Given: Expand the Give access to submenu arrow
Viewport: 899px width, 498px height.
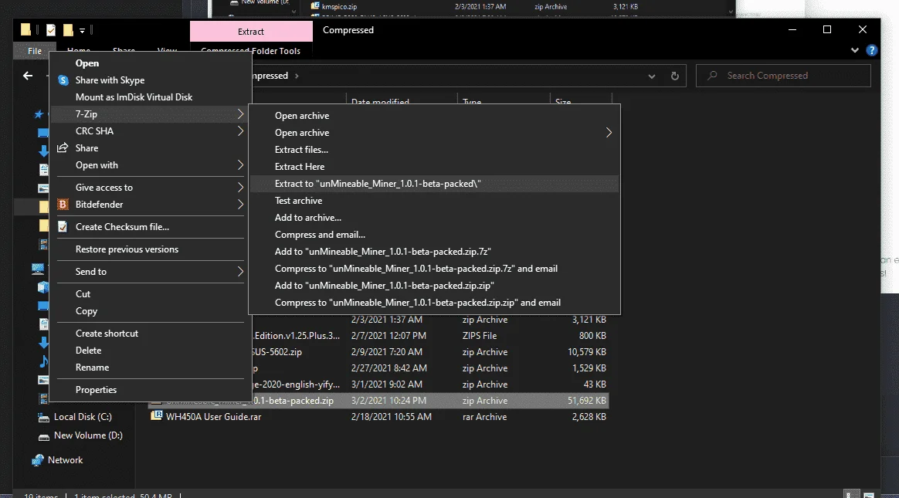Looking at the screenshot, I should [240, 188].
